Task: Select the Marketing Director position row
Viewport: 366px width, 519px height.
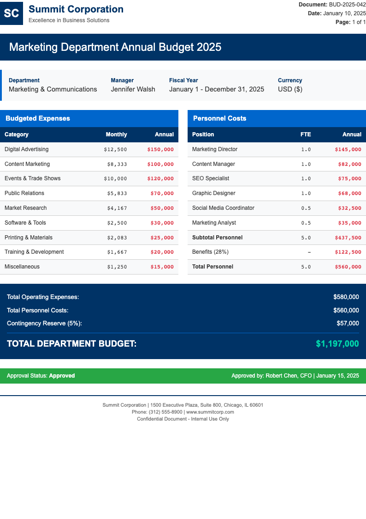Action: 215,149
